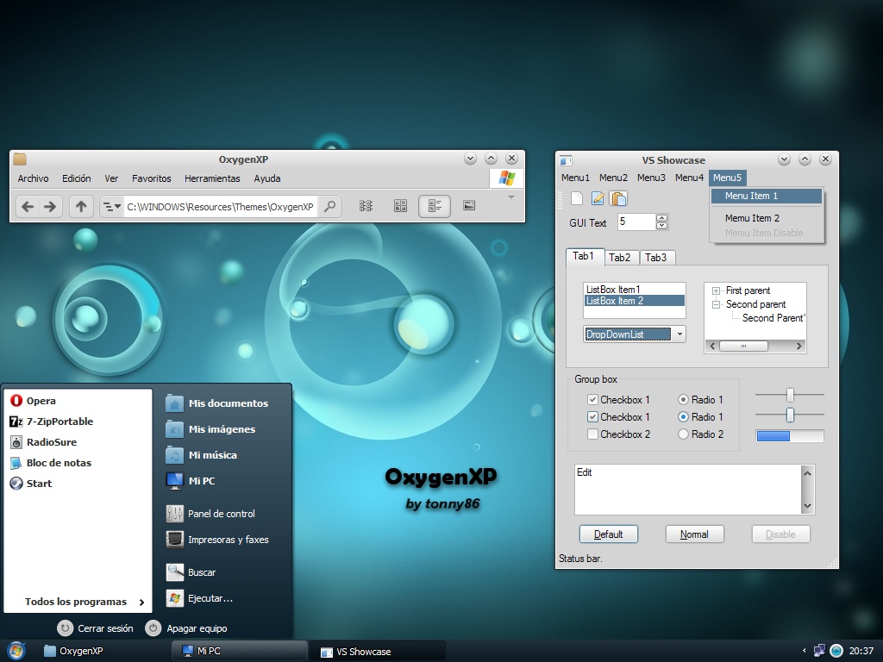The width and height of the screenshot is (883, 662).
Task: Click the Windows start orb
Action: tap(16, 651)
